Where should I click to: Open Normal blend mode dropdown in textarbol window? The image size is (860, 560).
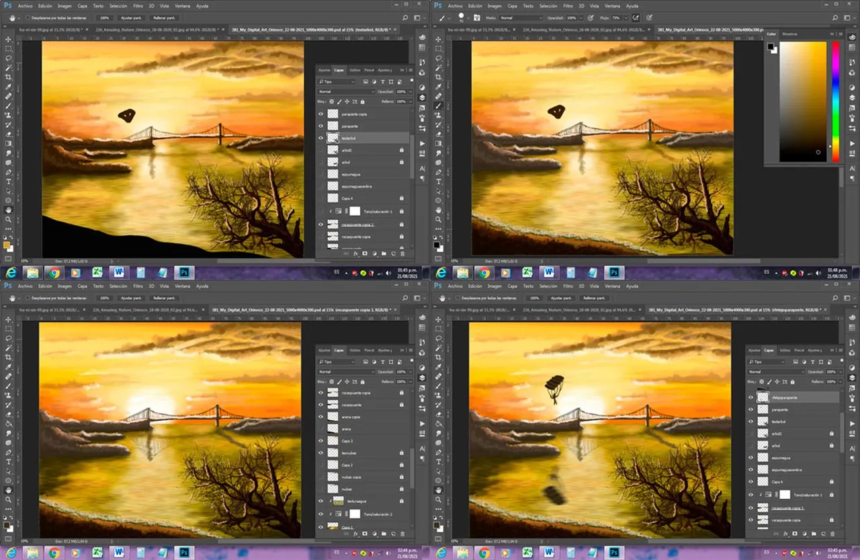point(347,91)
